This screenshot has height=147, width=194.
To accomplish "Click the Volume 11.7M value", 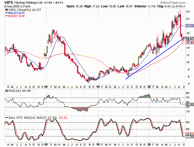I will (145, 6).
